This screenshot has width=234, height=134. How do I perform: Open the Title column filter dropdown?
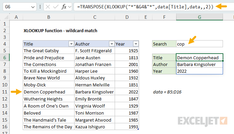71,44
